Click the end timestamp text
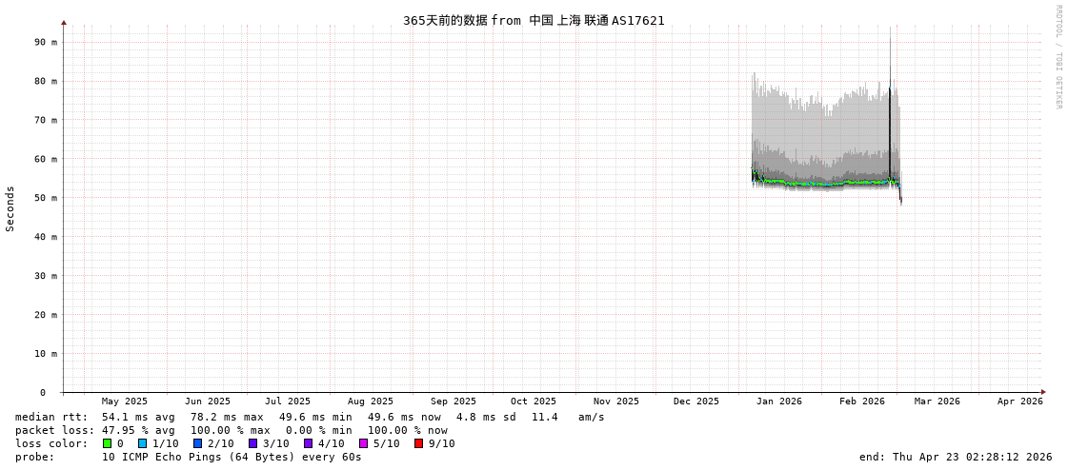 pyautogui.click(x=956, y=457)
